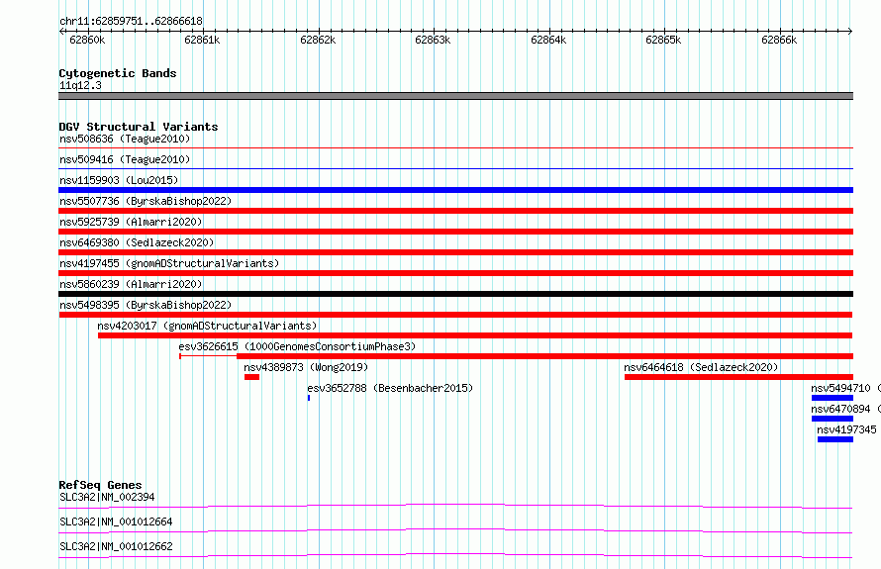
Task: Select nsv4203017 (gnomADStructuralVariants) label
Action: (x=207, y=326)
